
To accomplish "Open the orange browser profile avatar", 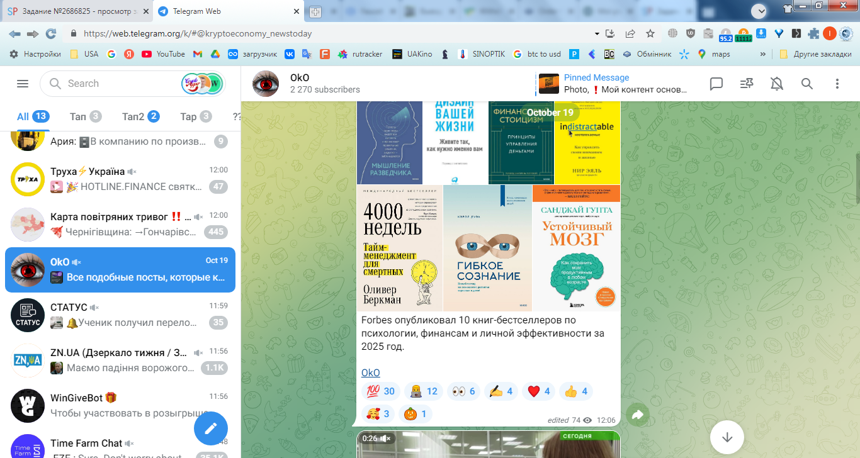I will [x=830, y=34].
